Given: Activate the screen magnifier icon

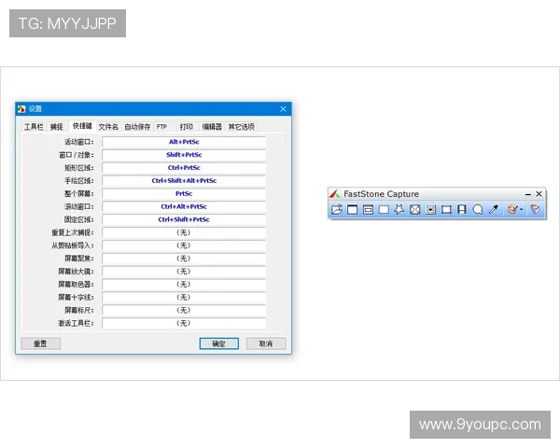Looking at the screenshot, I should click(x=478, y=209).
